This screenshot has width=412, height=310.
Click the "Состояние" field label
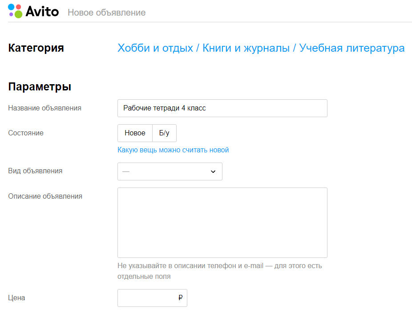pos(26,133)
